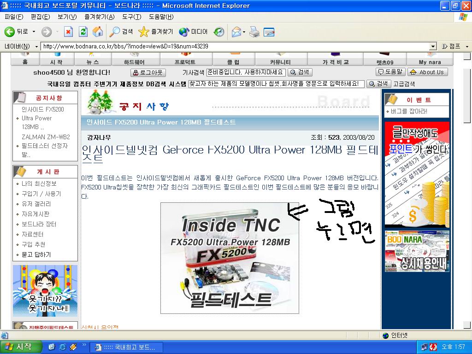Open the 도움말(H) menu
The height and width of the screenshot is (354, 472).
[161, 17]
